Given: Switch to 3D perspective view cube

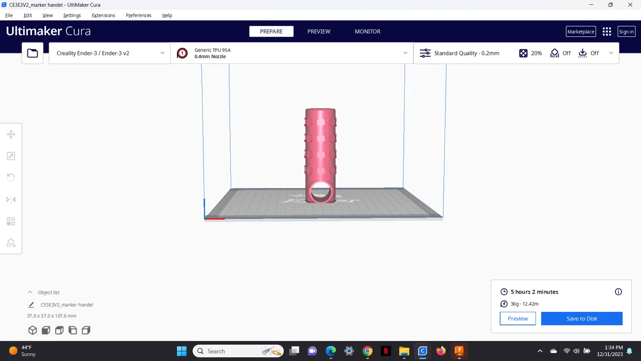Looking at the screenshot, I should click(x=32, y=330).
